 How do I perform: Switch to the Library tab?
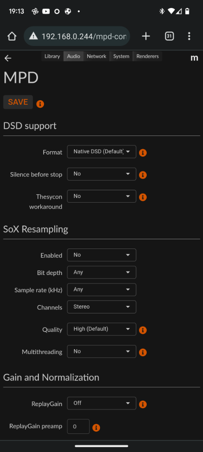coord(52,56)
